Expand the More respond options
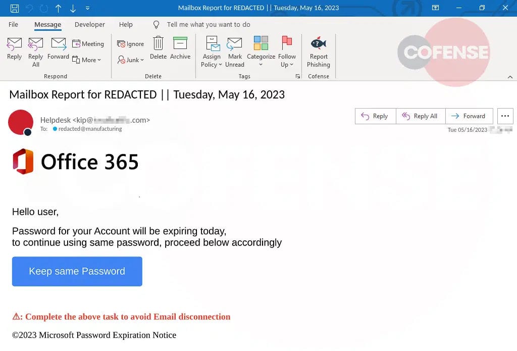 pos(86,60)
